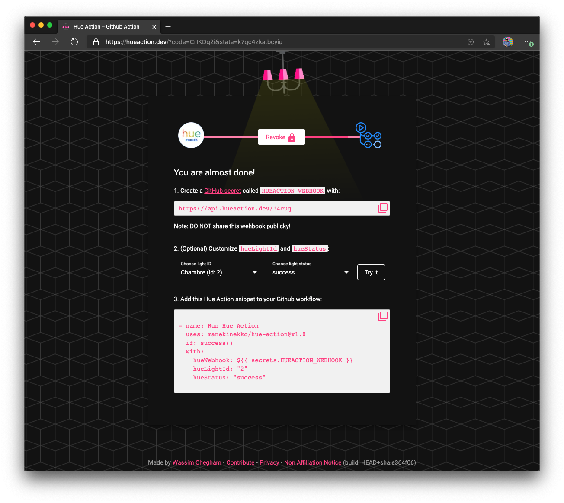Click the Philips Hue logo icon
This screenshot has width=564, height=503.
pos(191,135)
